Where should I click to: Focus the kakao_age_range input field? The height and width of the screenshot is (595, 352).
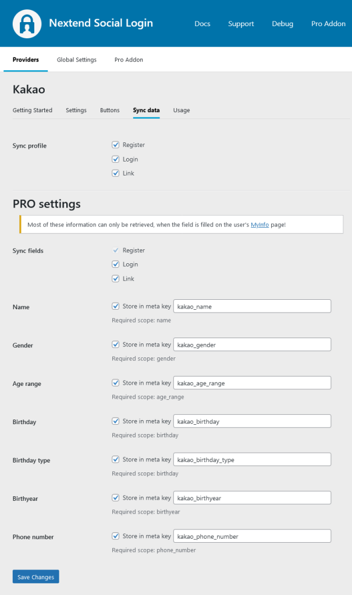click(252, 383)
